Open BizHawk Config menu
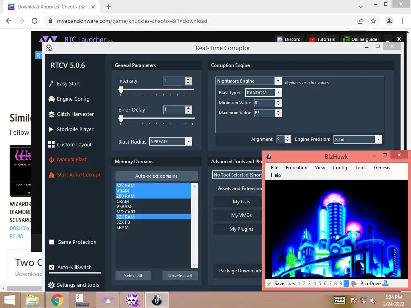411x308 pixels. [x=340, y=168]
